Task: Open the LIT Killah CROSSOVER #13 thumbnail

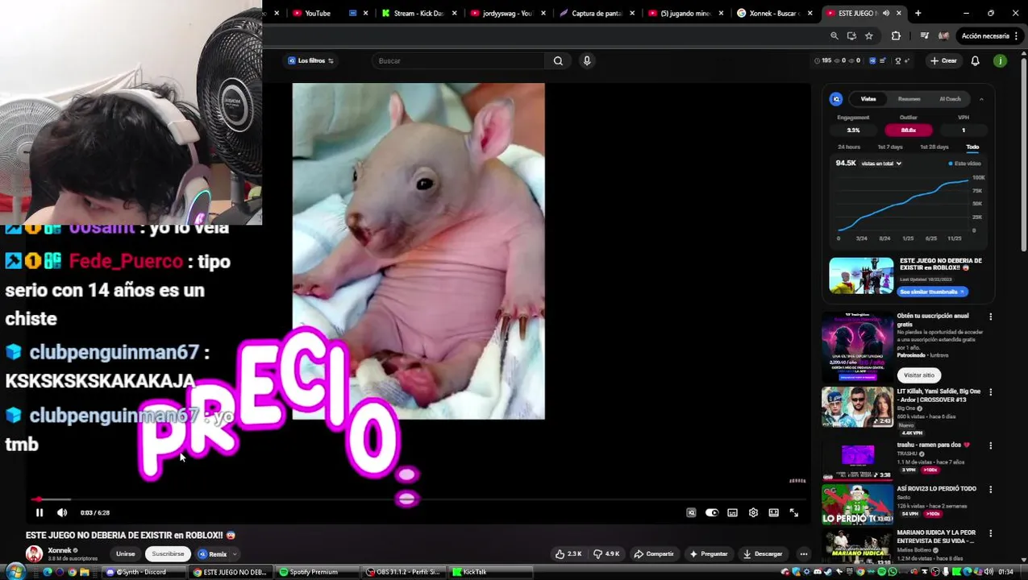Action: (x=857, y=407)
